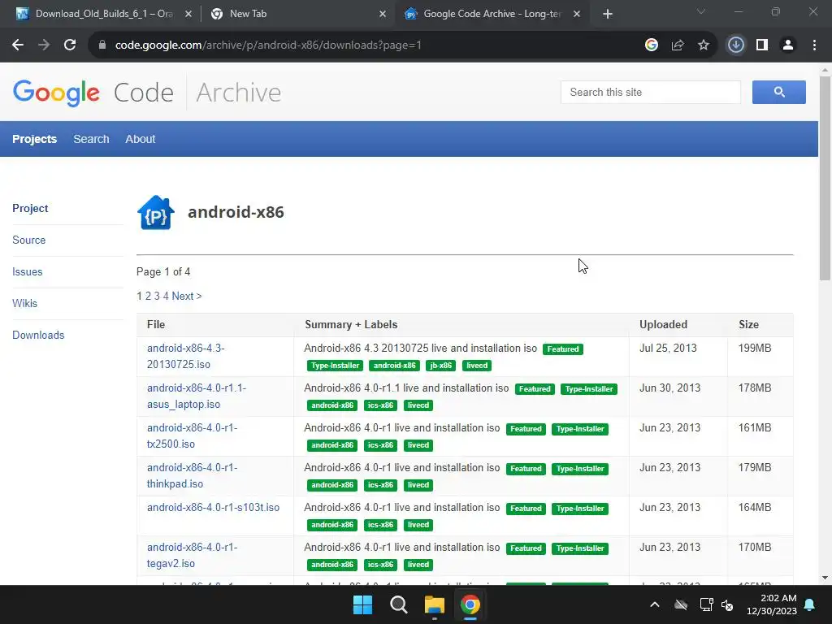The height and width of the screenshot is (624, 832).
Task: Open Downloads in left sidebar
Action: click(38, 336)
